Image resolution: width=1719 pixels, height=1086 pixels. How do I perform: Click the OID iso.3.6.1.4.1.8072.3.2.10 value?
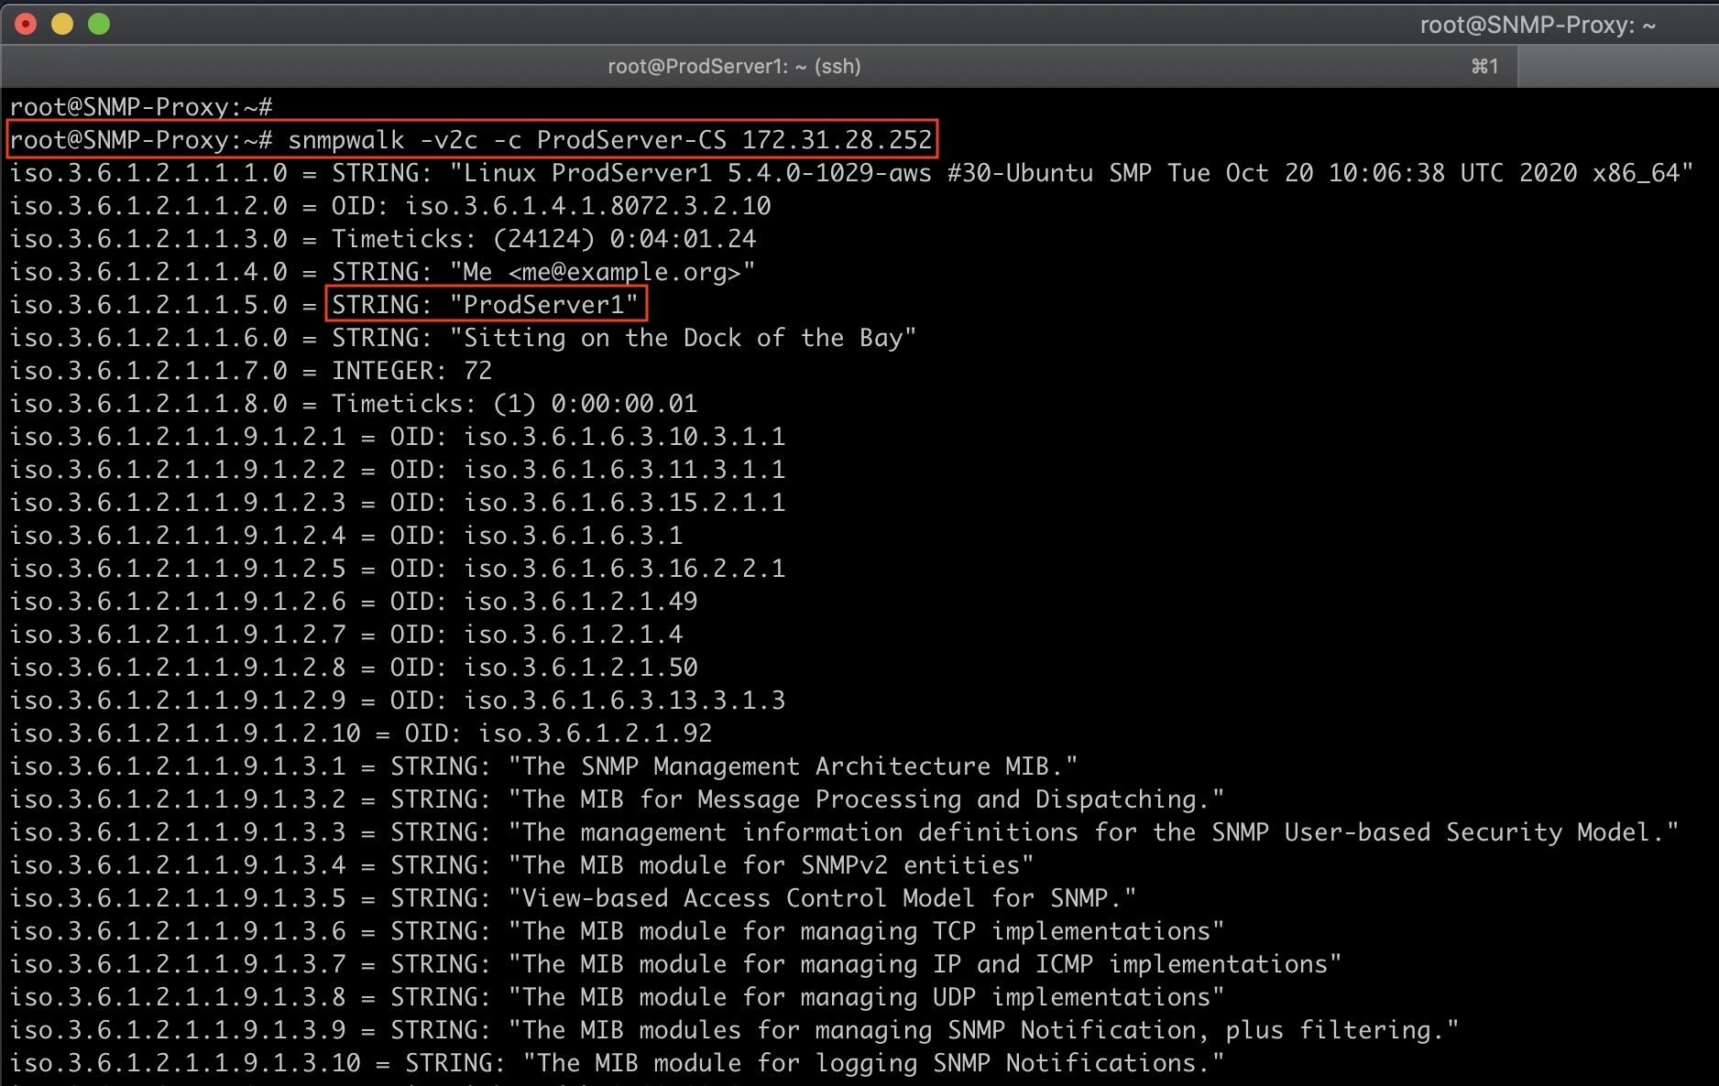(587, 206)
